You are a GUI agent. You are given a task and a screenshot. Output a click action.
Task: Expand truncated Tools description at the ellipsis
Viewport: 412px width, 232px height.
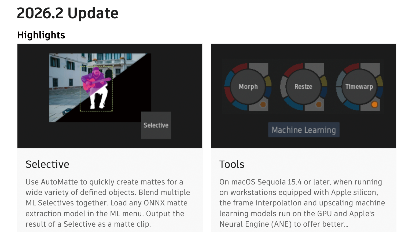pos(346,224)
